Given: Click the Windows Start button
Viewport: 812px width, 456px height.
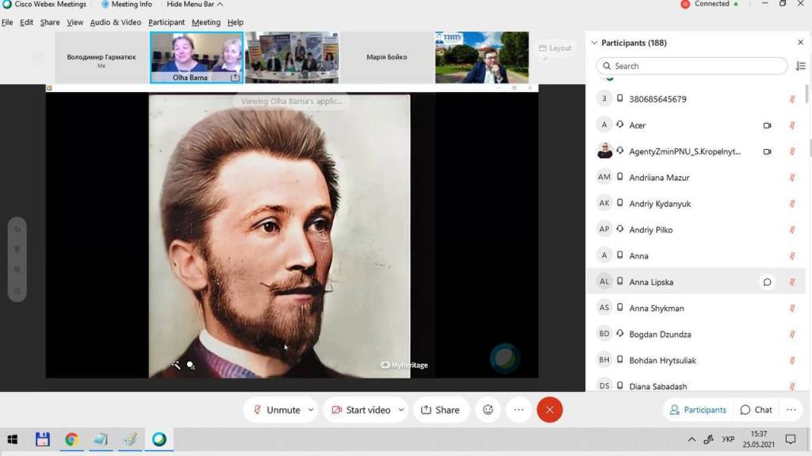Looking at the screenshot, I should pos(13,439).
